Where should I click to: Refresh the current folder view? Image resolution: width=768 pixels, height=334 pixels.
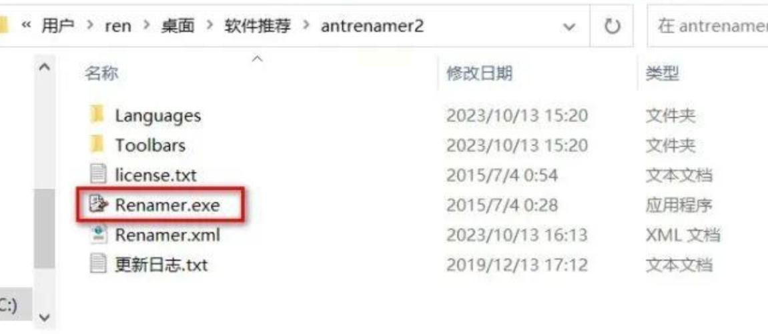point(612,27)
